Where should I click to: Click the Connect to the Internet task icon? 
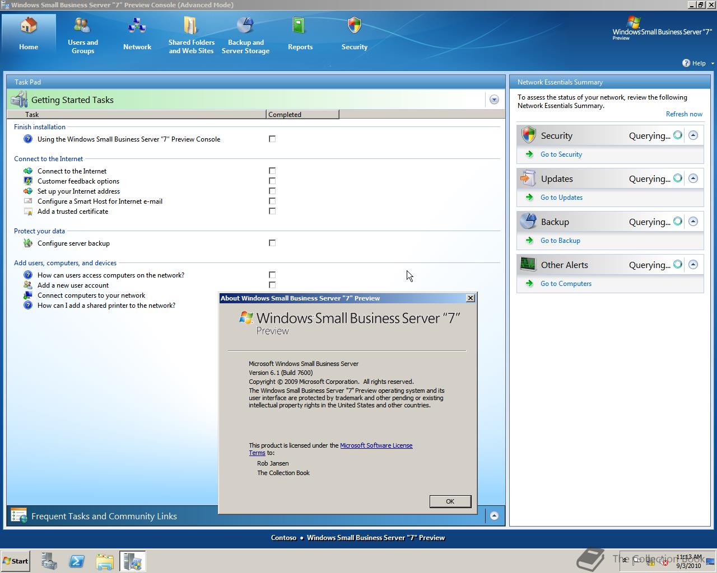[x=28, y=171]
